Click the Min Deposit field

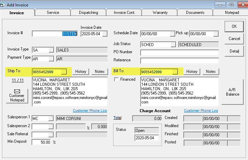(x=41, y=142)
